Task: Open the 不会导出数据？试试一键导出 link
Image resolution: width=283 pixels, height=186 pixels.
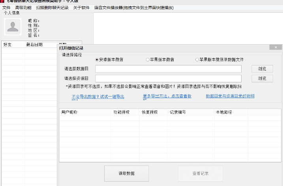Action: 98,97
